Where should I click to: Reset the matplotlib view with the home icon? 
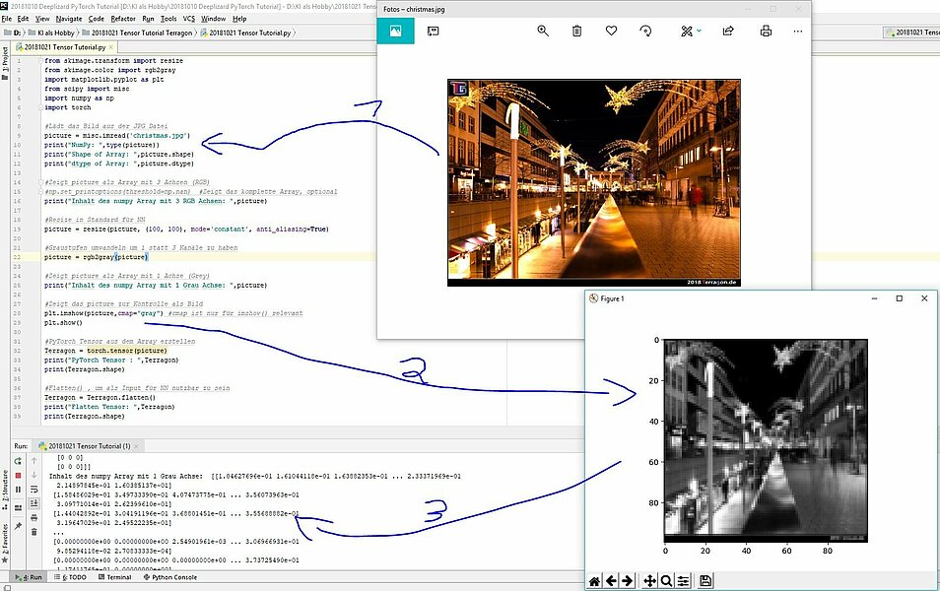[595, 581]
